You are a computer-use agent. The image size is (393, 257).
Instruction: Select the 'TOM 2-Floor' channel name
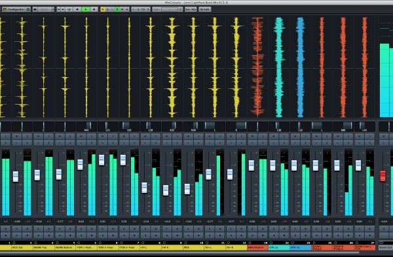(108, 247)
